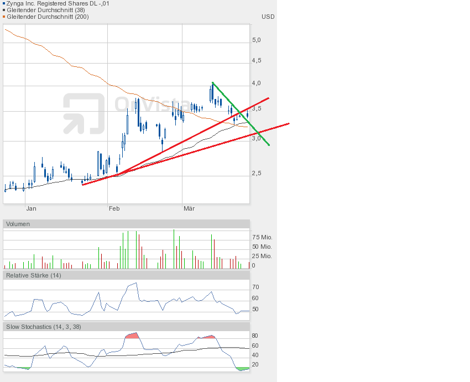Open the Slow Stochastics (14, 3, 38) header
470x382 pixels.
[x=43, y=327]
